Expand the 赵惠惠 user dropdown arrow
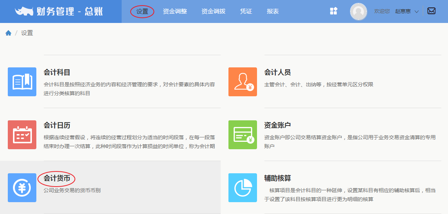 point(416,11)
